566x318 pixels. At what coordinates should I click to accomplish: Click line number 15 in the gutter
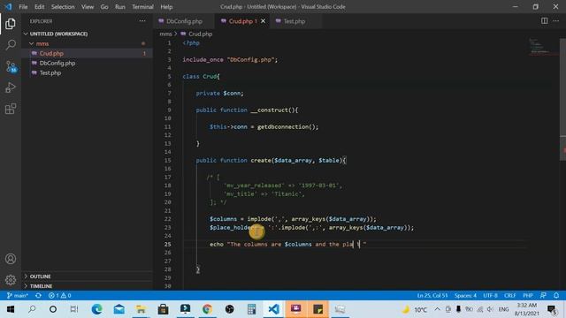(167, 160)
